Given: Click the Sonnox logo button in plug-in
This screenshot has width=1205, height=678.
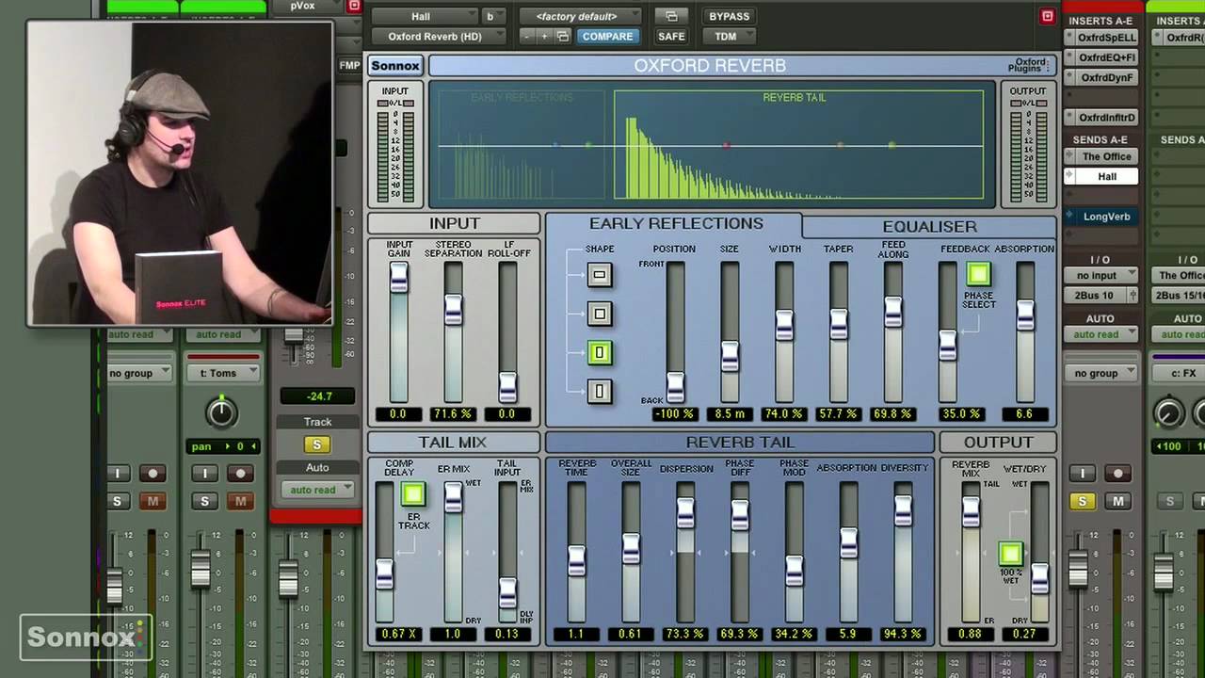Looking at the screenshot, I should click(x=395, y=65).
